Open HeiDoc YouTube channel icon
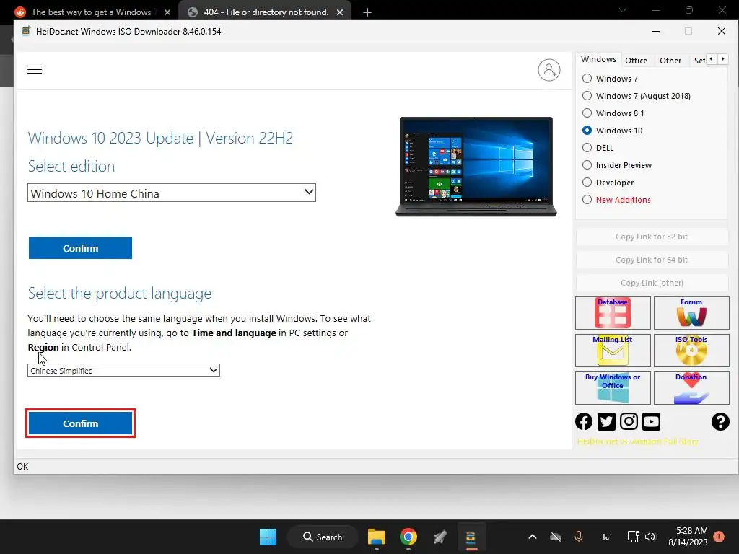739x554 pixels. coord(652,421)
